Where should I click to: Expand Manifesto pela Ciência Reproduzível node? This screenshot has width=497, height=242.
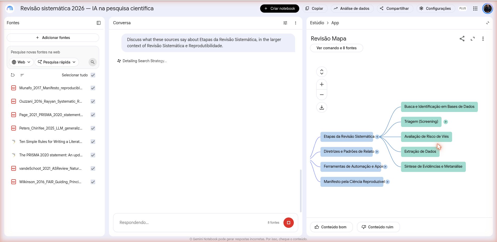click(387, 182)
